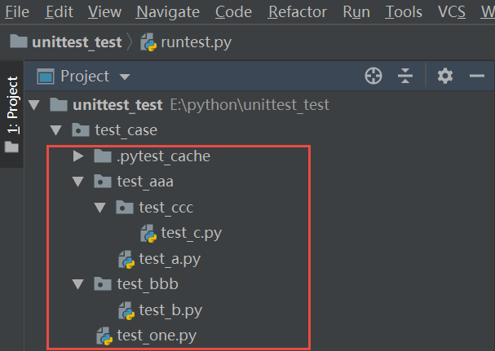This screenshot has height=351, width=495.
Task: Click the locate target crosshair icon
Action: coord(373,76)
